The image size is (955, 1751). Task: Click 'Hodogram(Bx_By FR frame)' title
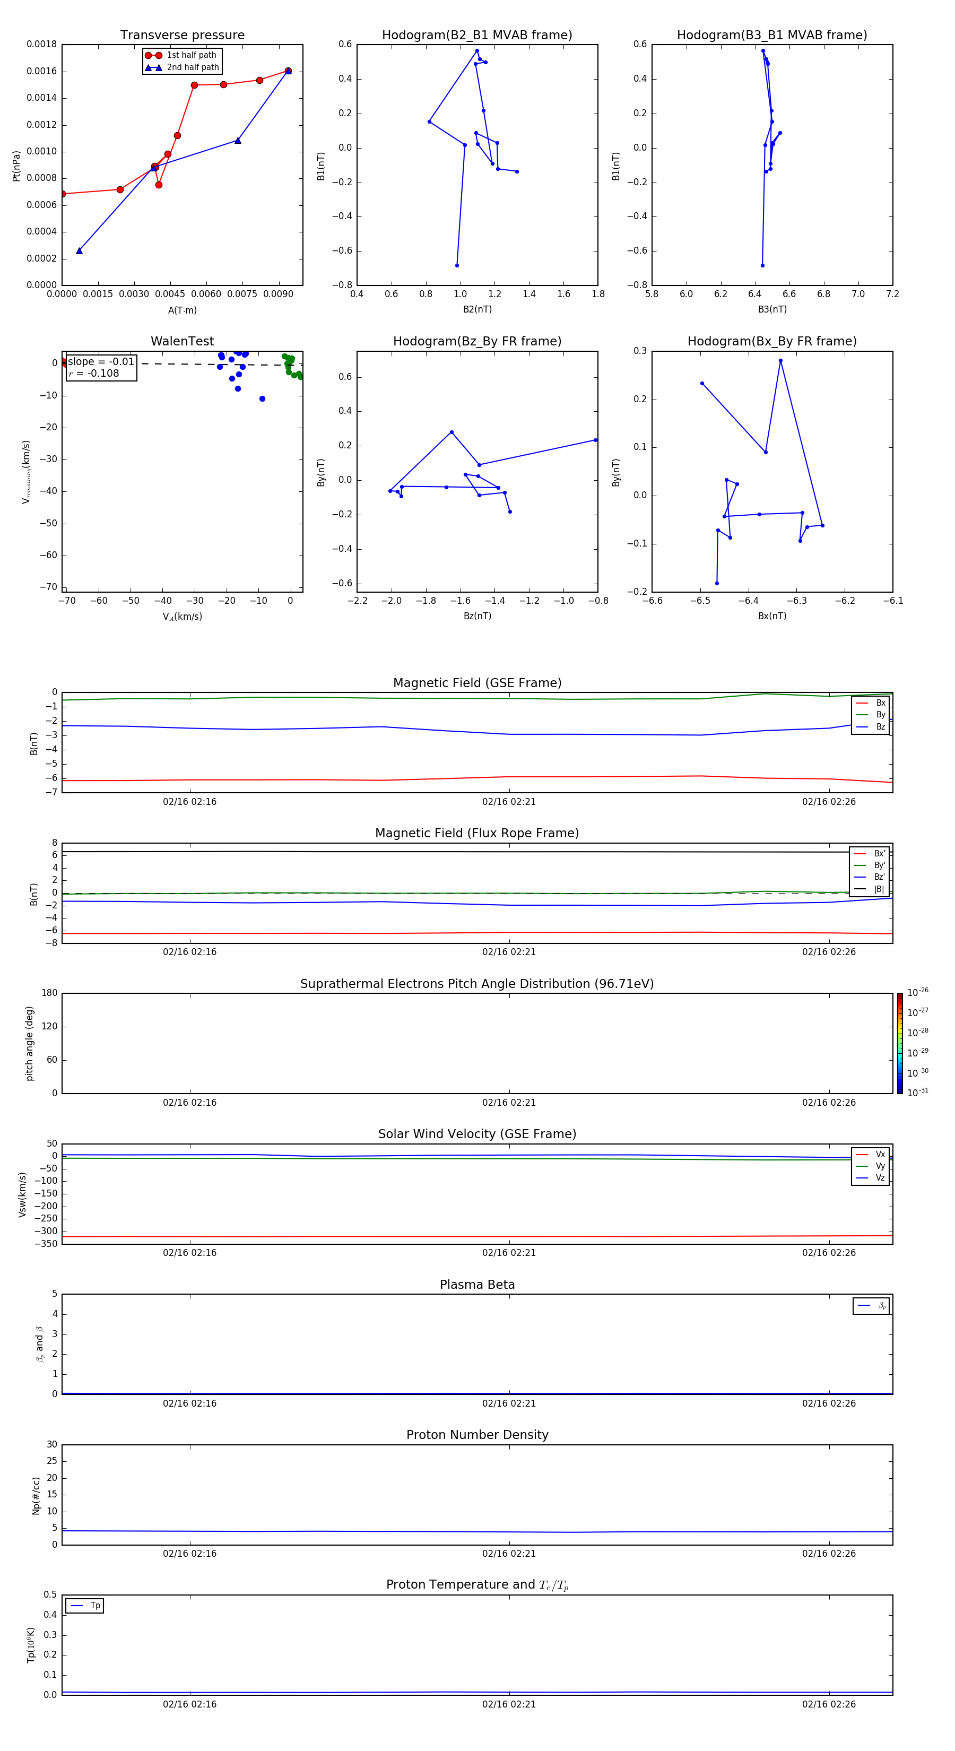(x=772, y=341)
